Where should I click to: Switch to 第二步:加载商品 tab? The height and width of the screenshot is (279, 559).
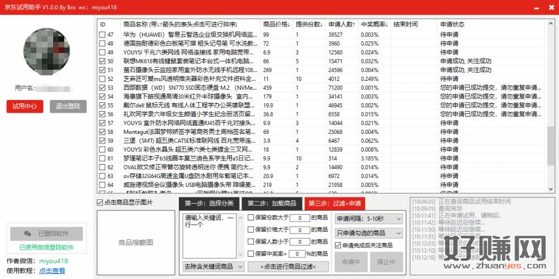272,204
